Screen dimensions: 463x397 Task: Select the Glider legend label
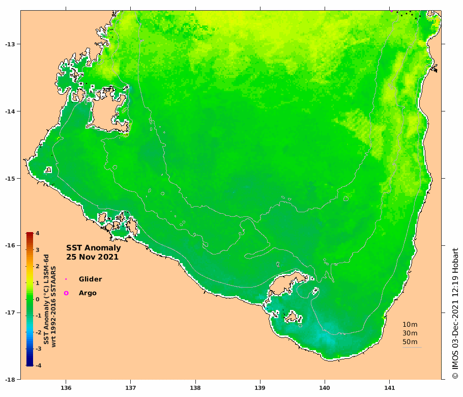coord(91,279)
